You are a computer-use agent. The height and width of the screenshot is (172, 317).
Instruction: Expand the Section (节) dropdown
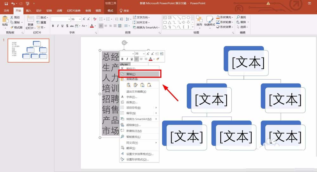[41, 28]
